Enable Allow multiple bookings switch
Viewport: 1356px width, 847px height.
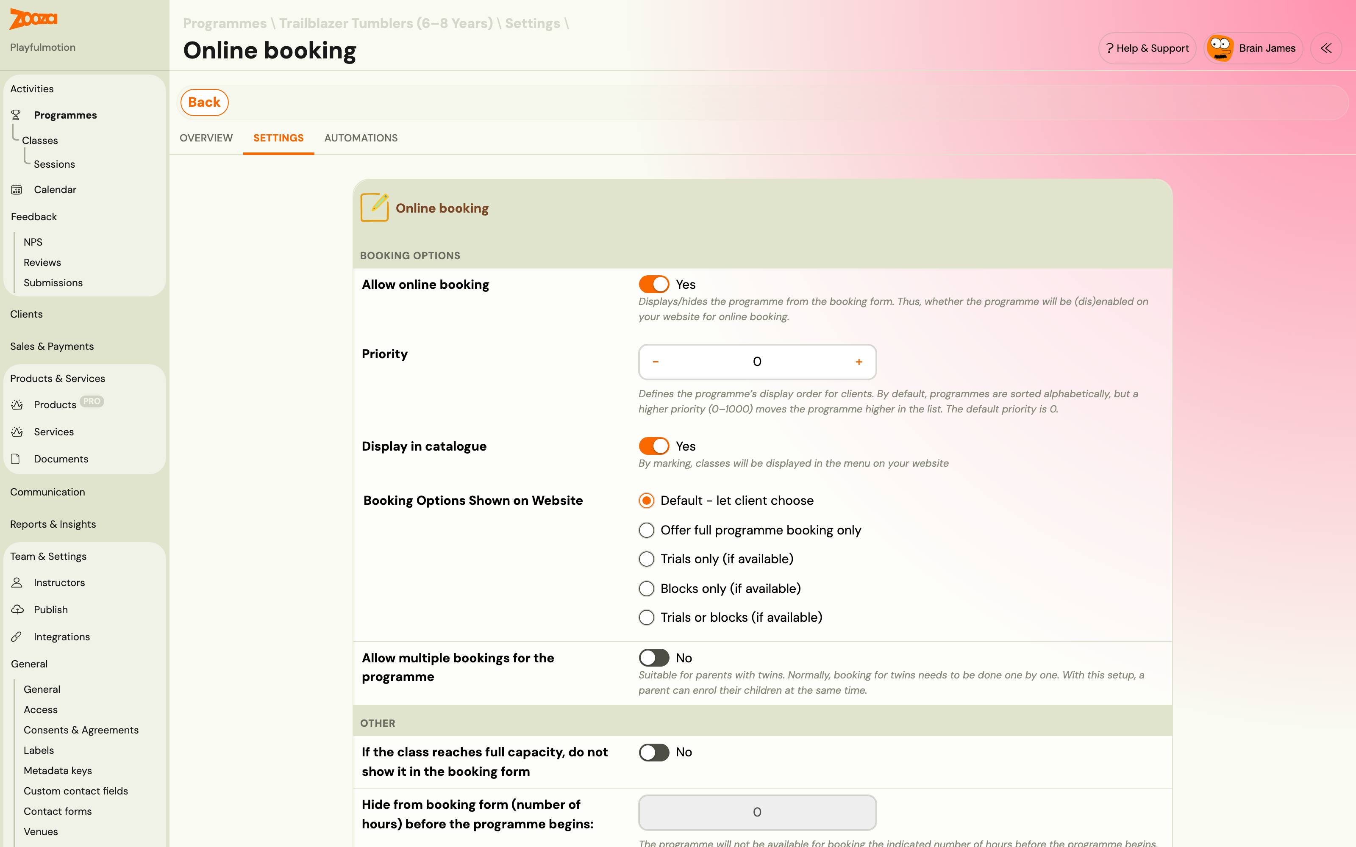[x=654, y=658]
